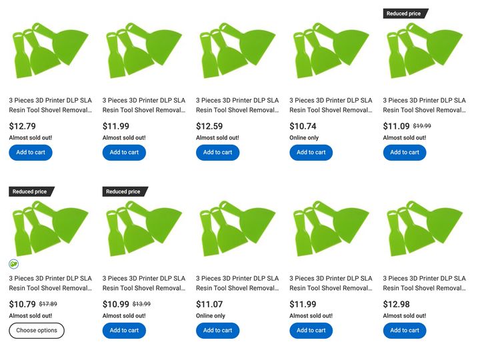View the $12.98 product thumbnail
This screenshot has width=480, height=346.
[423, 227]
